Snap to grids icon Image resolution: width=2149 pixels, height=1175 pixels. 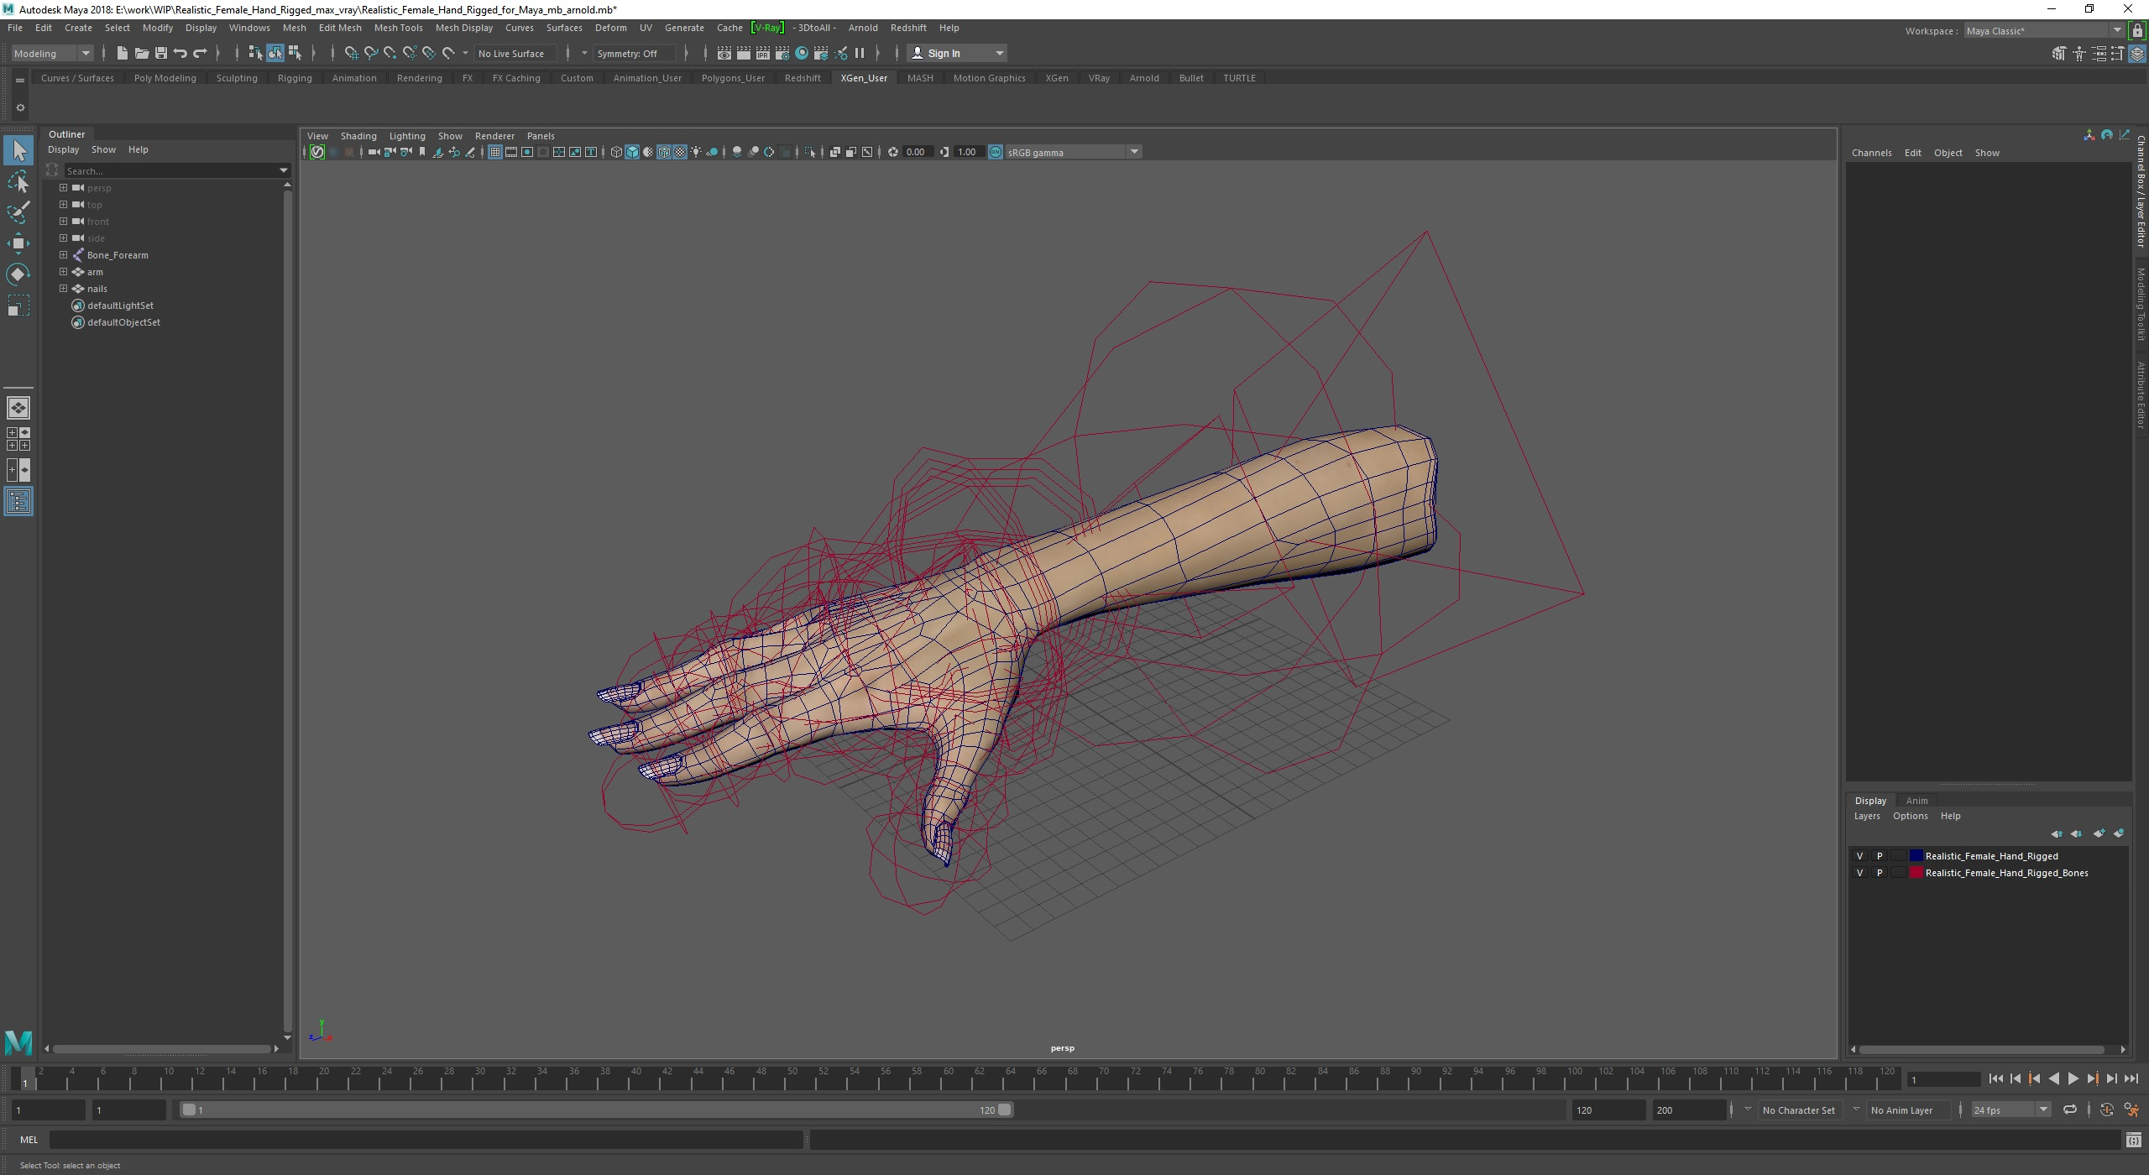pos(351,53)
